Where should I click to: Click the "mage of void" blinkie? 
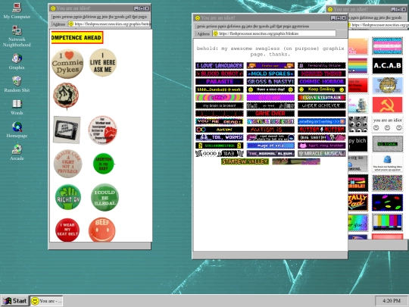tap(270, 146)
